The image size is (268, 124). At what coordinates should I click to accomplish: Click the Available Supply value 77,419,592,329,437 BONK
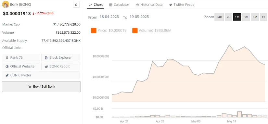61,41
